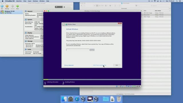Click Finder back button in Downloads window
The width and height of the screenshot is (183, 103).
click(x=81, y=6)
